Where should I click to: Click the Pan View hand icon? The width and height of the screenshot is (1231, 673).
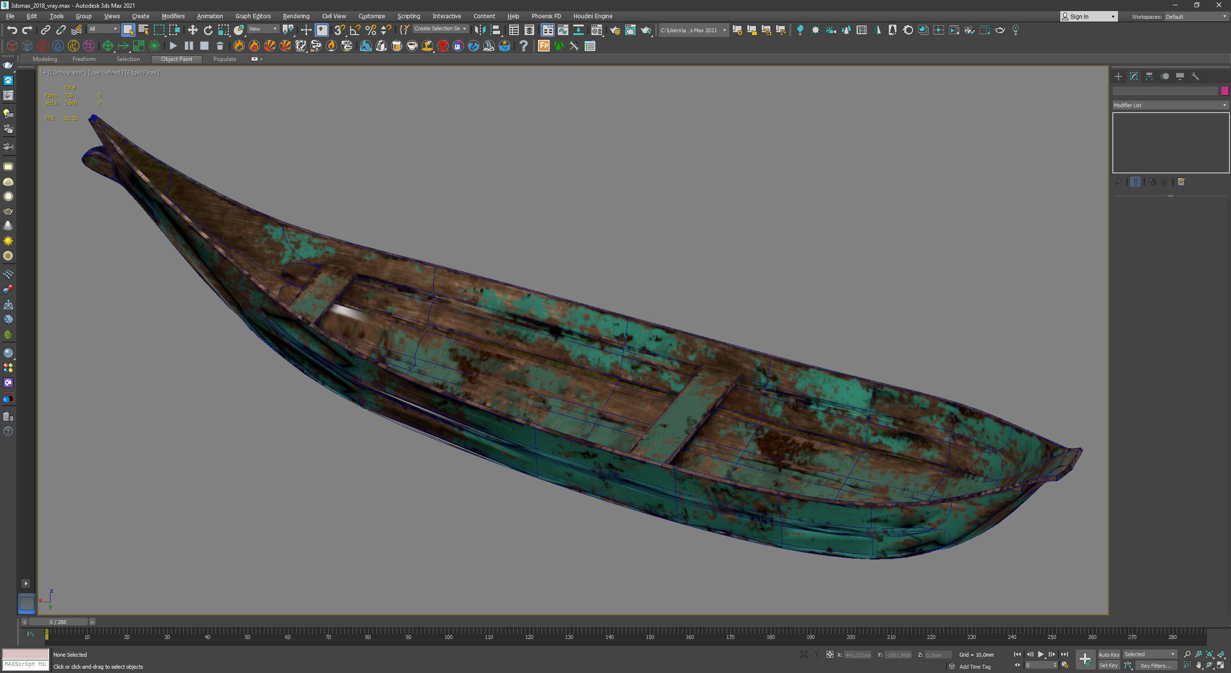coord(1199,665)
